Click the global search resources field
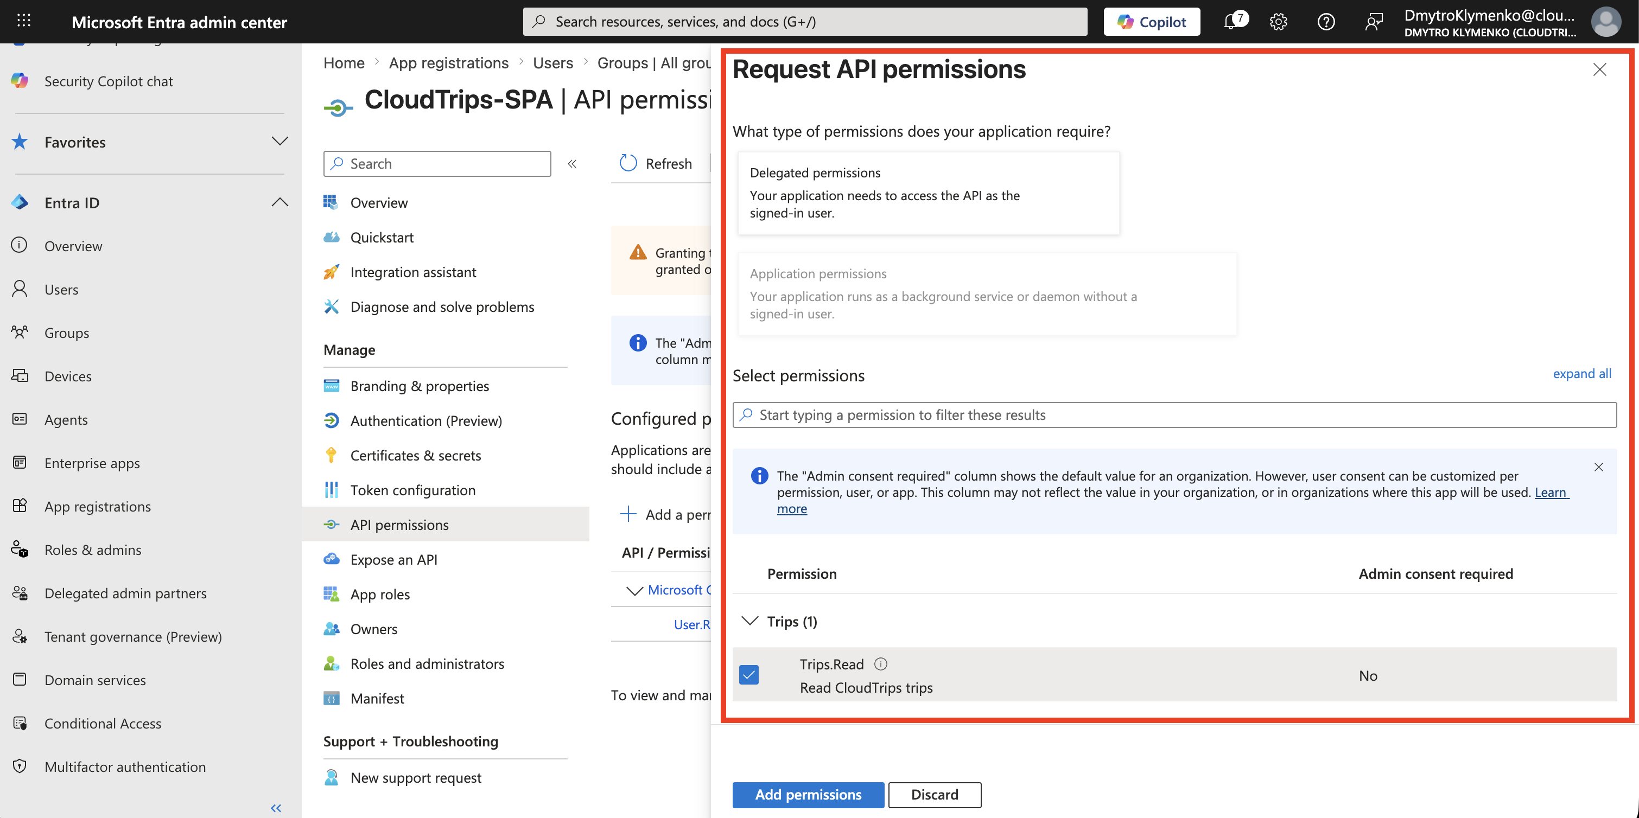This screenshot has height=818, width=1639. (x=805, y=22)
